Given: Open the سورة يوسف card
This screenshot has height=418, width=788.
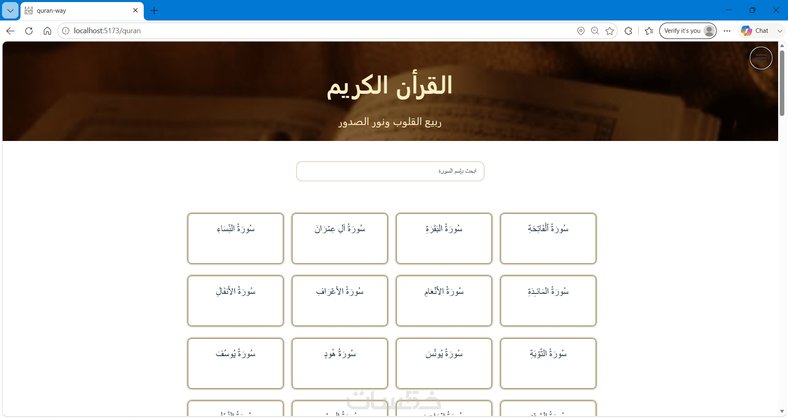Looking at the screenshot, I should coord(236,363).
